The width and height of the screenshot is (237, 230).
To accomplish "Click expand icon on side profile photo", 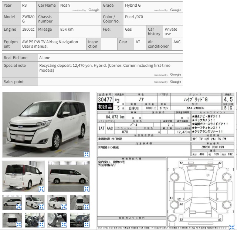I will pyautogui.click(x=87, y=189).
